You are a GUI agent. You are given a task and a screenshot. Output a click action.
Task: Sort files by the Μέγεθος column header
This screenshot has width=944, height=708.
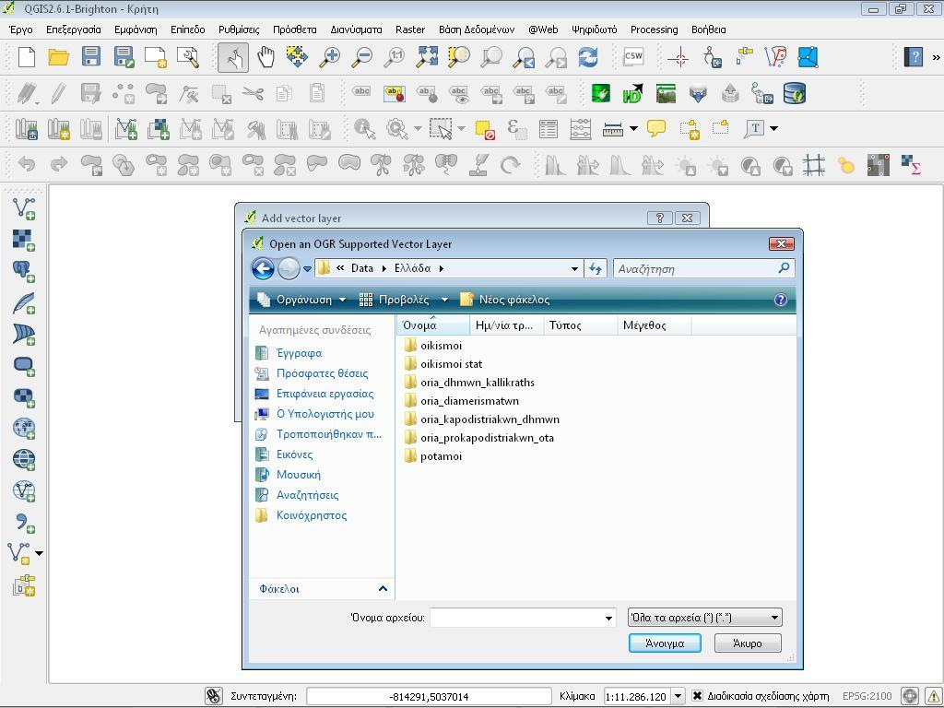tap(654, 325)
